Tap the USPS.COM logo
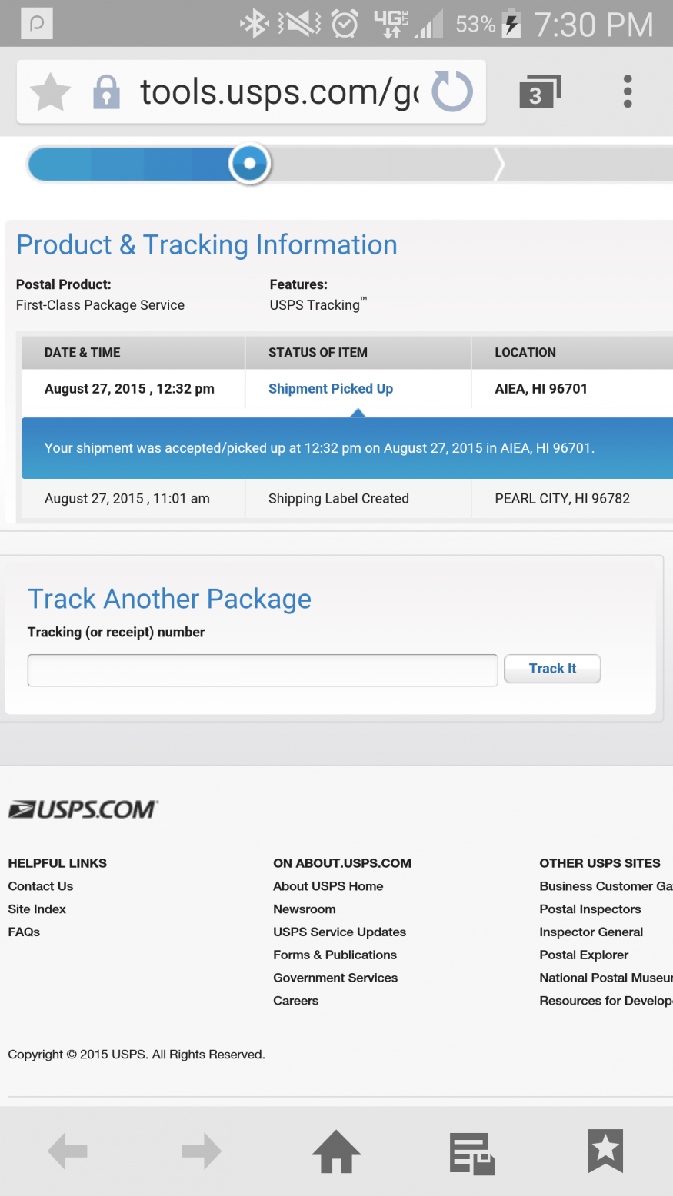 coord(83,809)
